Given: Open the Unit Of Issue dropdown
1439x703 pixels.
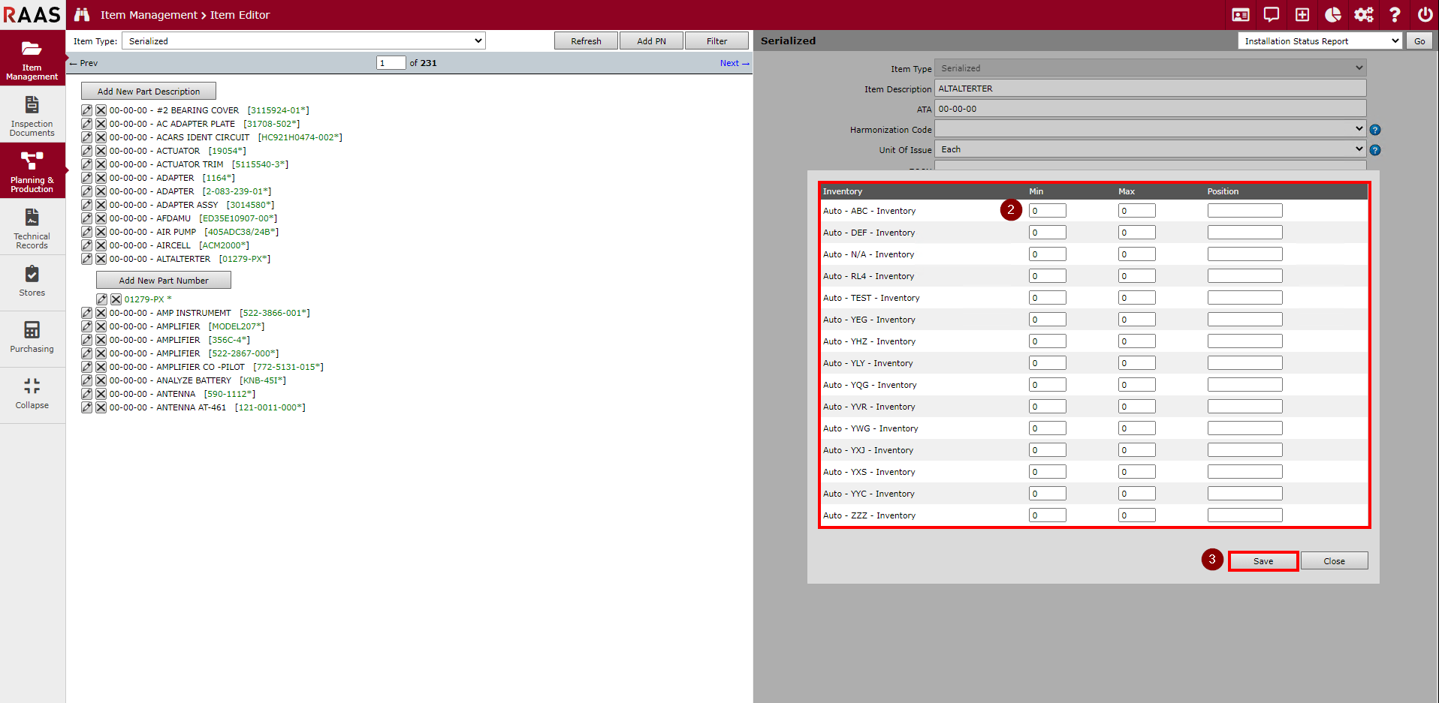Looking at the screenshot, I should click(x=1150, y=149).
